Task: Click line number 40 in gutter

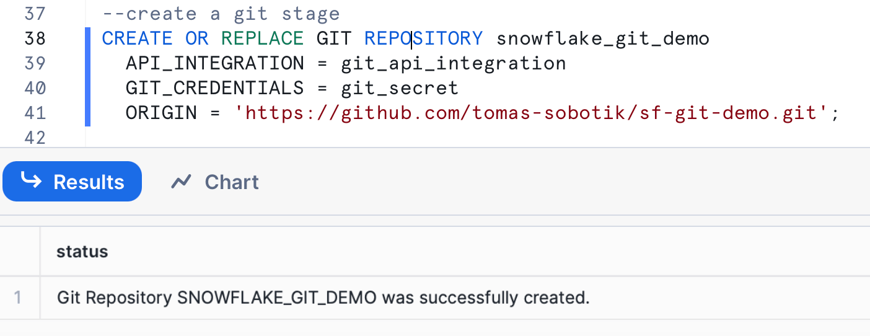Action: (35, 88)
